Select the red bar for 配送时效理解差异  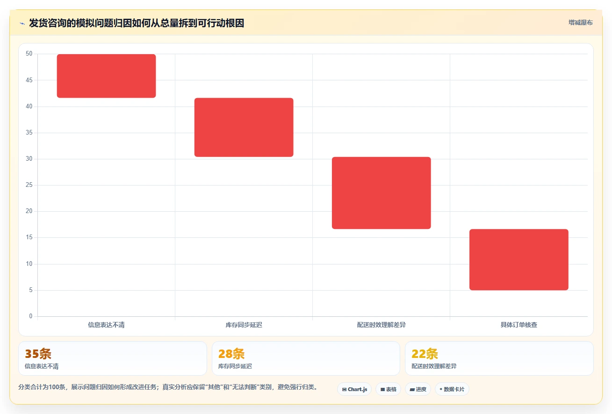coord(381,193)
